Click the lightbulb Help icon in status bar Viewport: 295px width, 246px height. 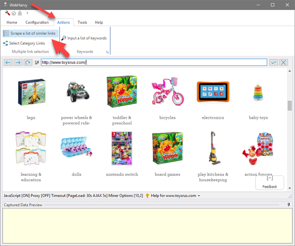click(x=147, y=195)
